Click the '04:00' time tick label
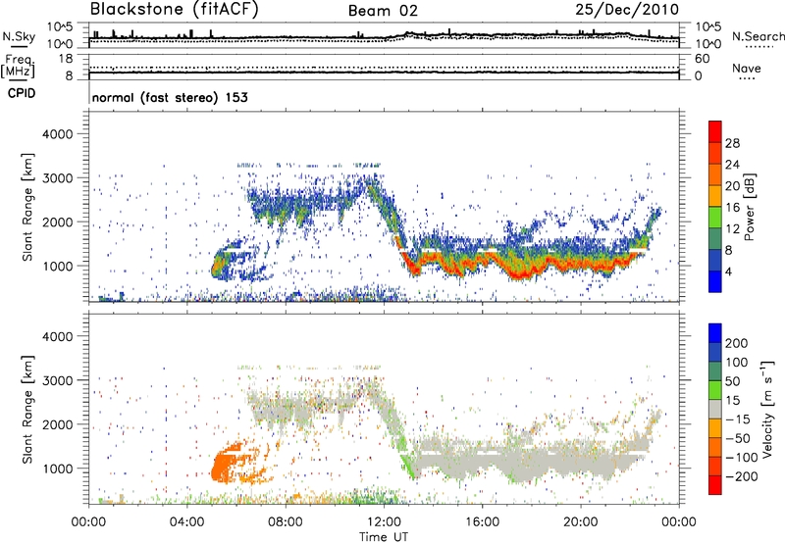Screen dimensions: 785x543 tap(187, 522)
